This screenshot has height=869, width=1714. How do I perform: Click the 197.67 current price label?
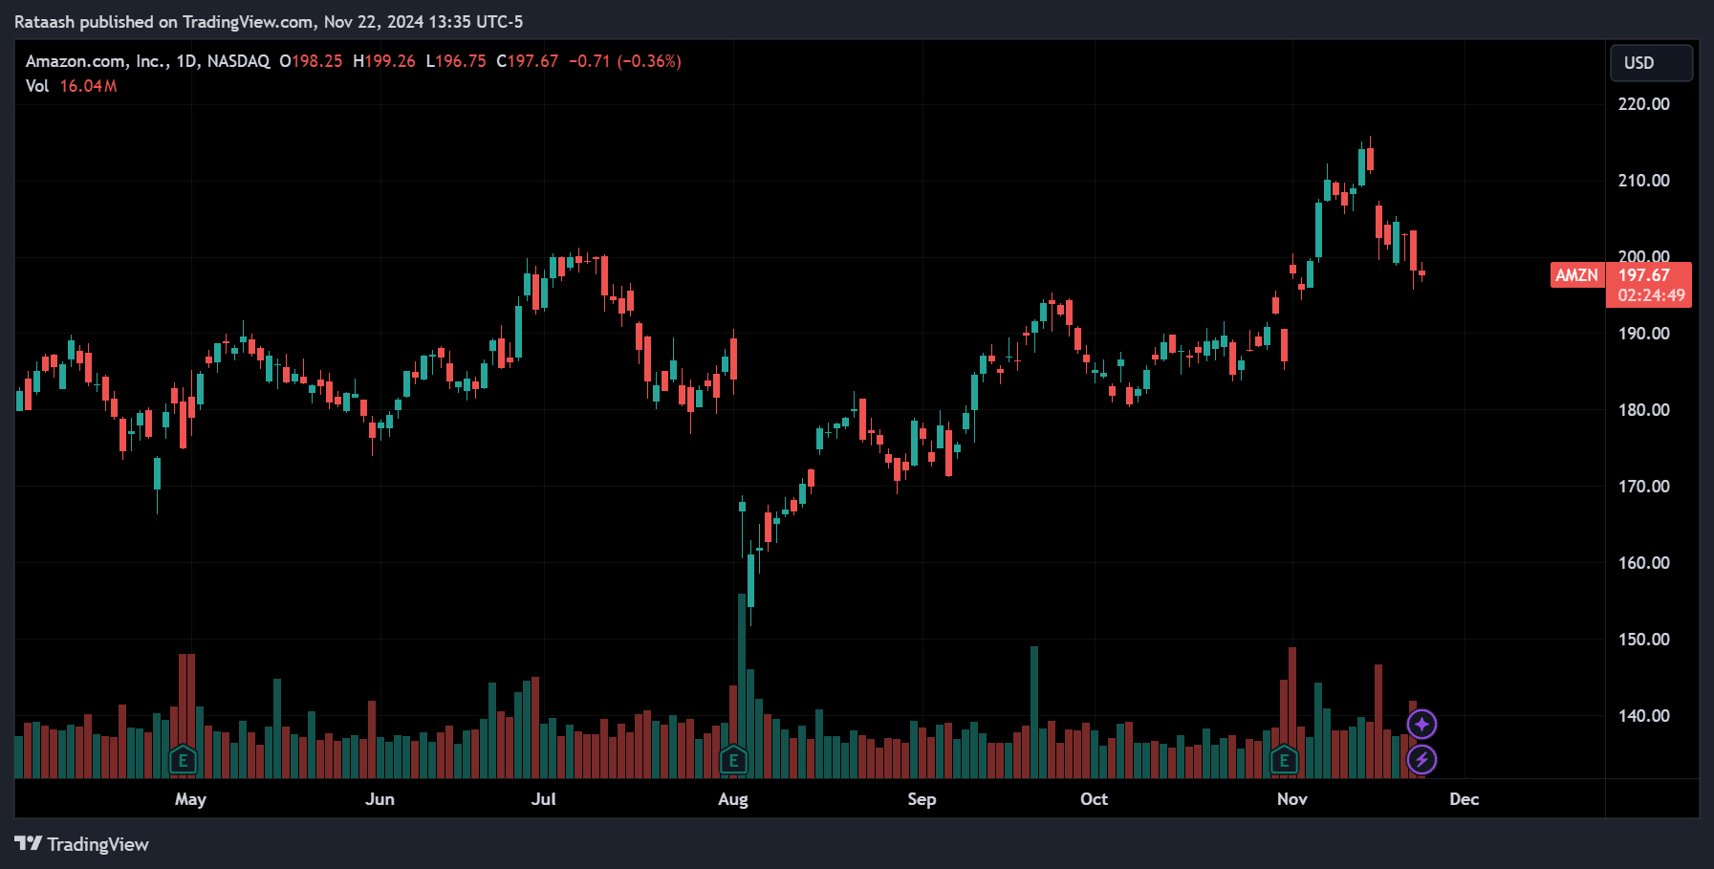(1644, 275)
